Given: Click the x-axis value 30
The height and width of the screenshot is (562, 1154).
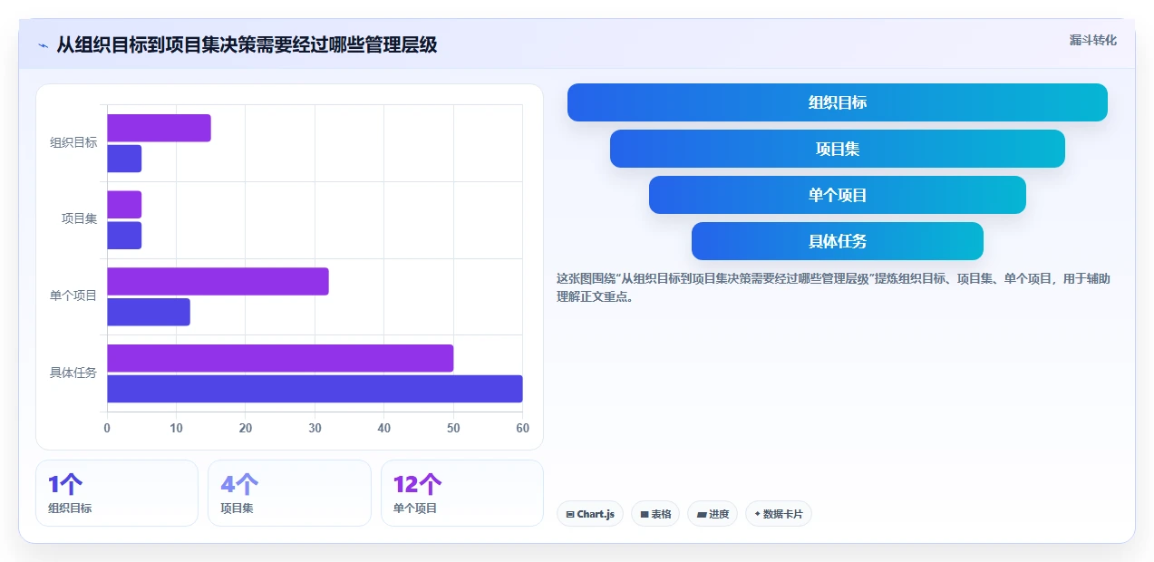Looking at the screenshot, I should pos(315,428).
